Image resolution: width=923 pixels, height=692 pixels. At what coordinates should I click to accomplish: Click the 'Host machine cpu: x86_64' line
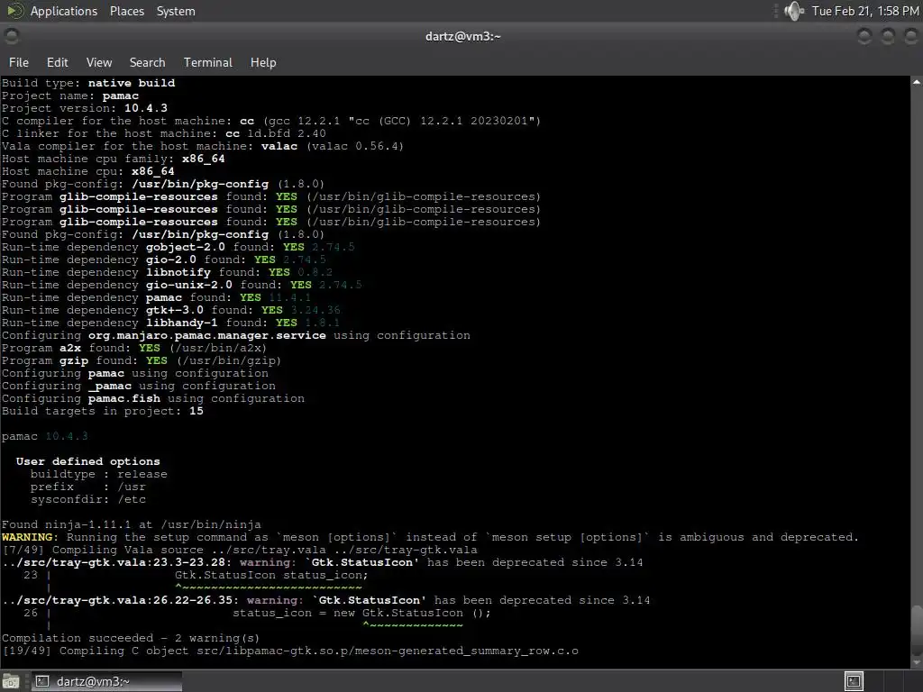tap(88, 172)
